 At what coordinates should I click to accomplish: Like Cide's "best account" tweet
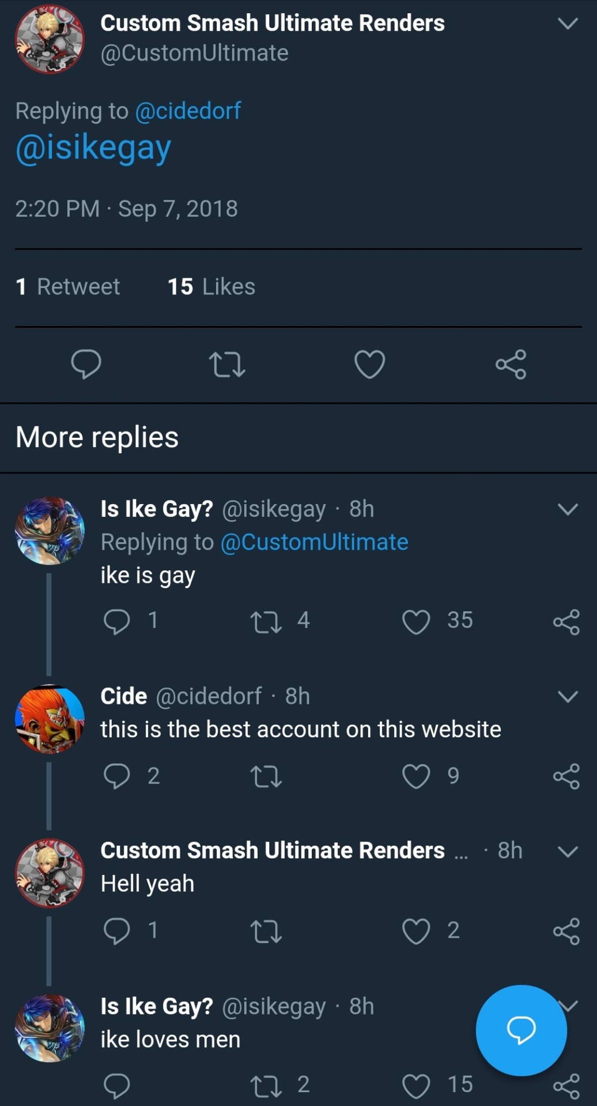(416, 776)
